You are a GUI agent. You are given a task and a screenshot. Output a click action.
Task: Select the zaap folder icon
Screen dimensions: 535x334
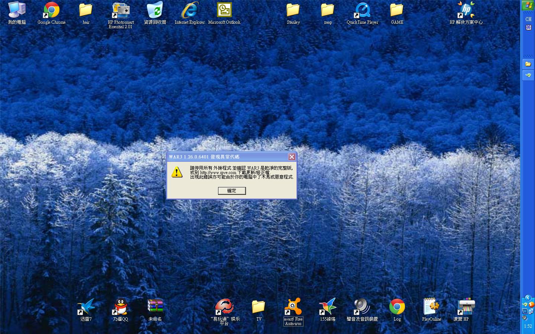328,13
